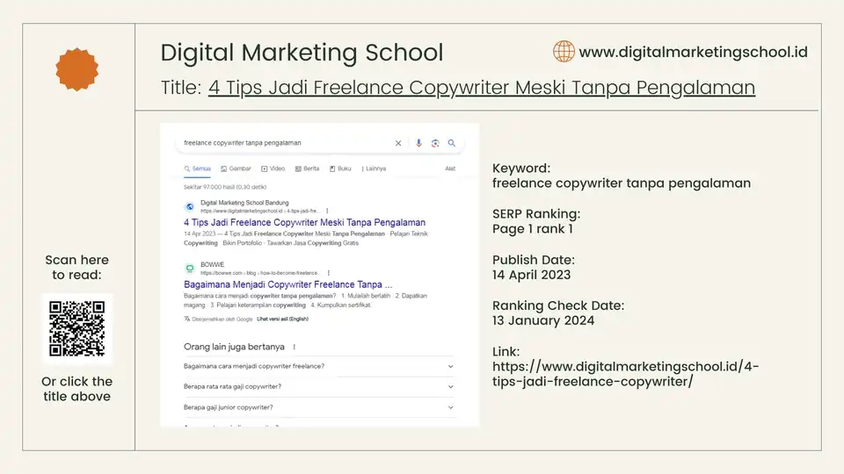Click the magnifier search submit icon
The image size is (844, 474).
(x=452, y=143)
